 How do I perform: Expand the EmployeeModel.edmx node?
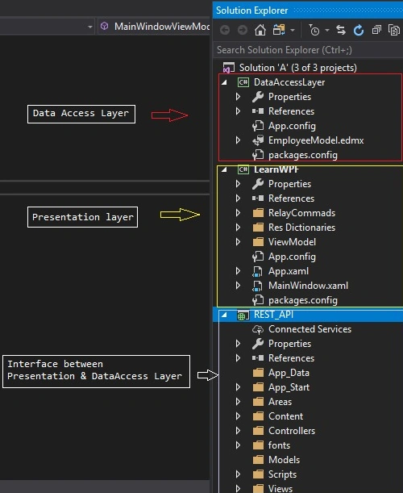coord(238,140)
